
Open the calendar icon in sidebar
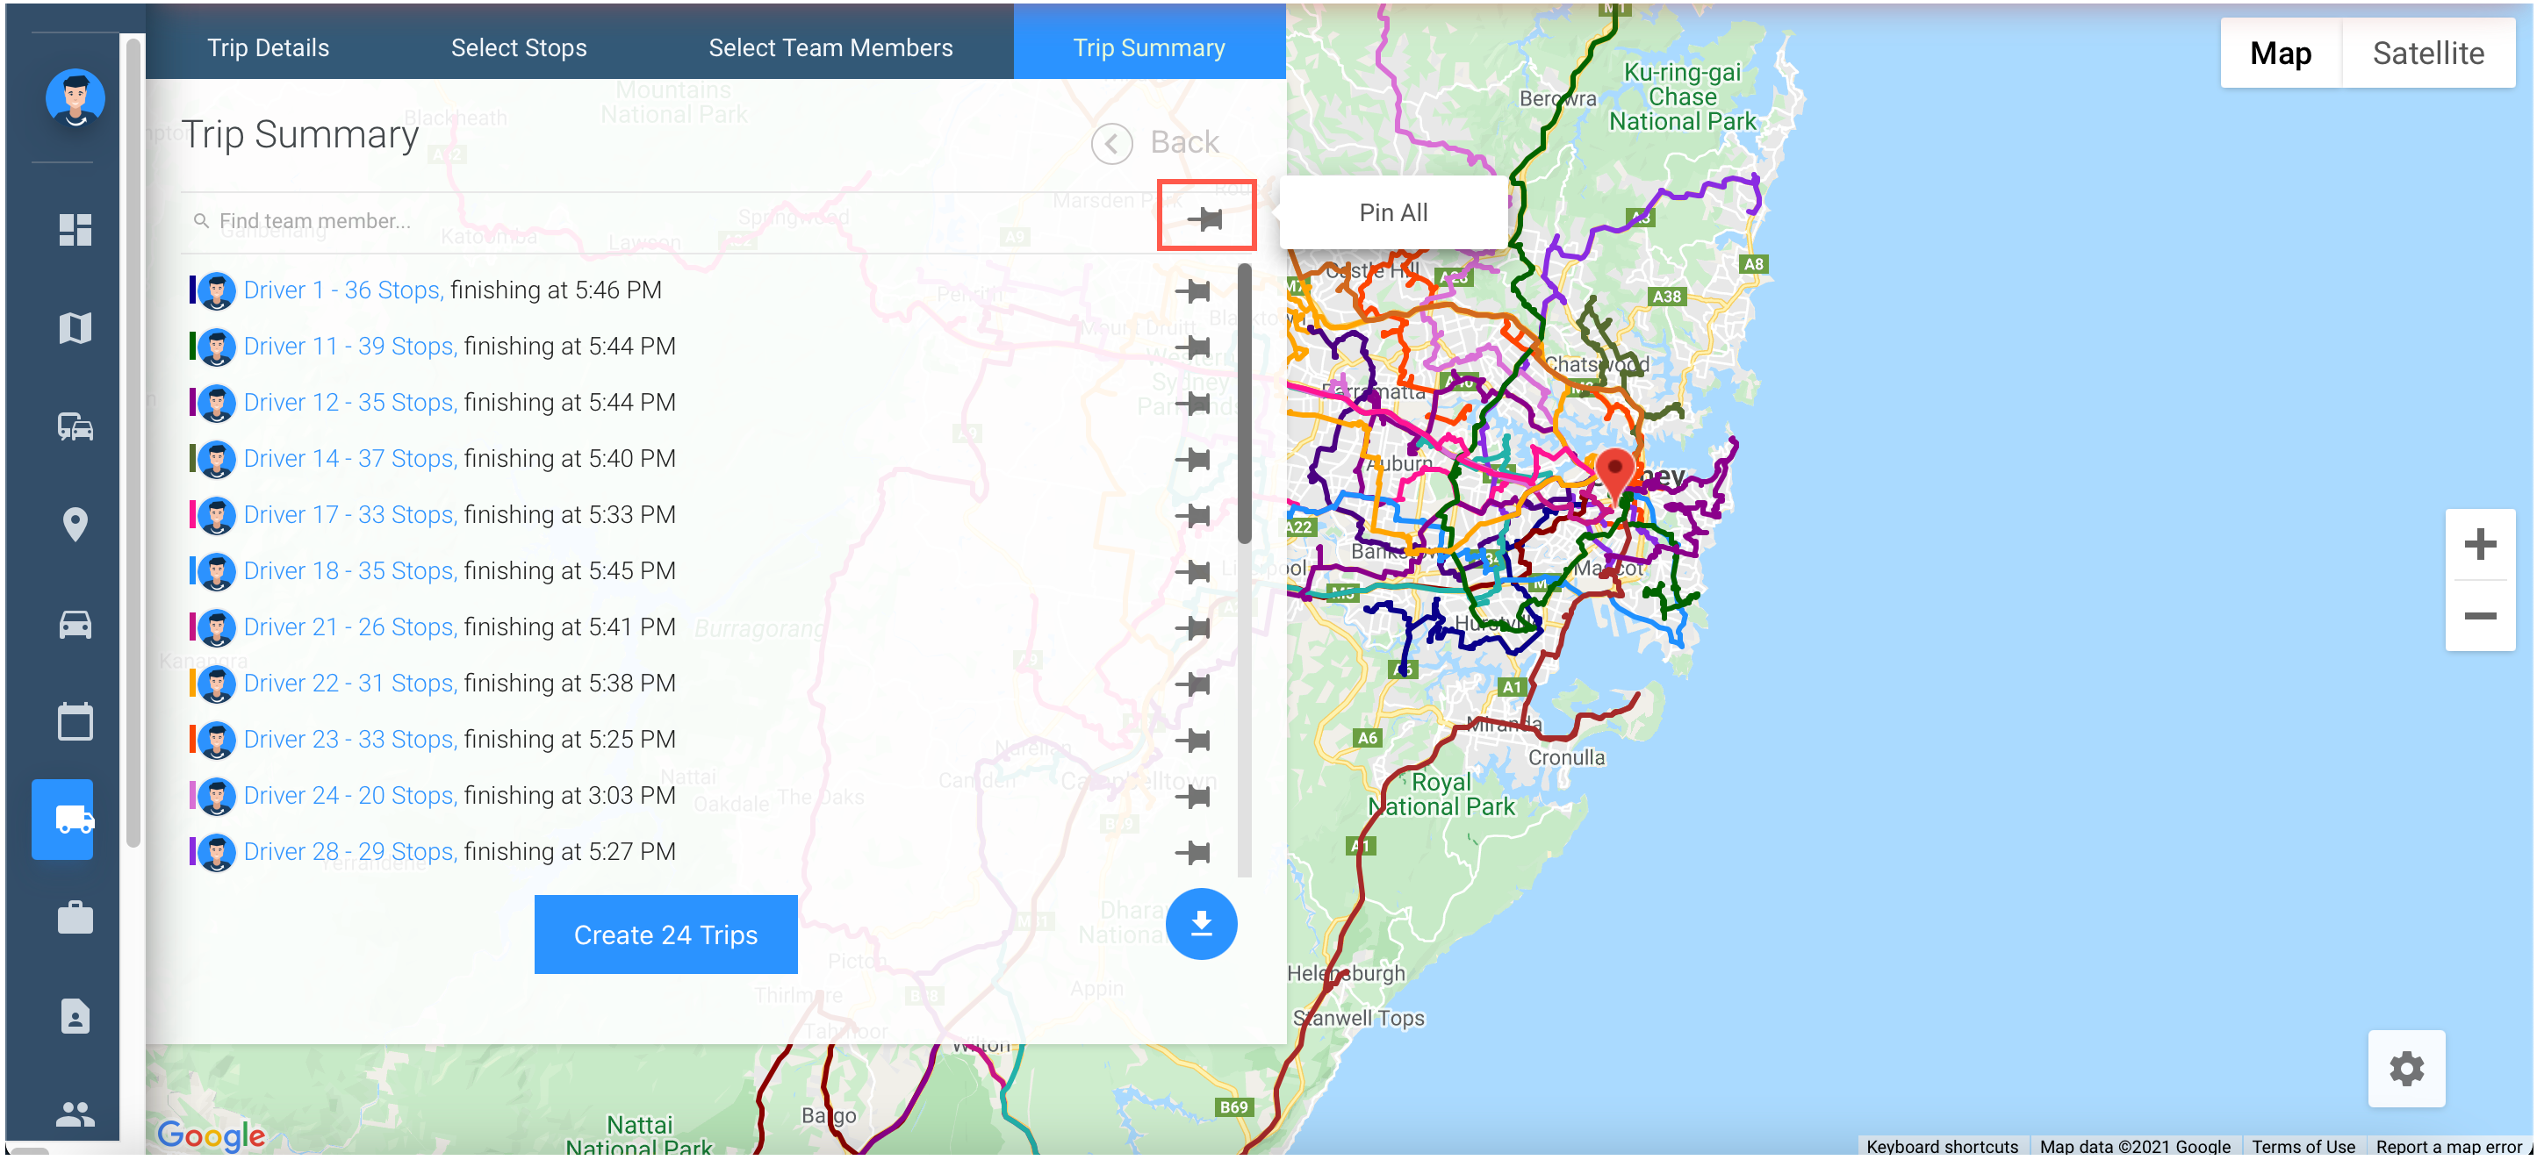pyautogui.click(x=75, y=720)
